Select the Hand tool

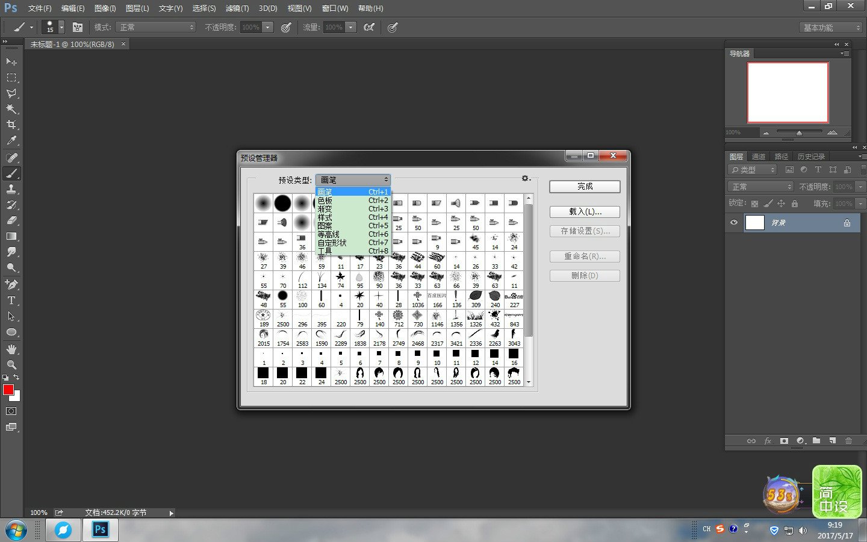(x=11, y=349)
